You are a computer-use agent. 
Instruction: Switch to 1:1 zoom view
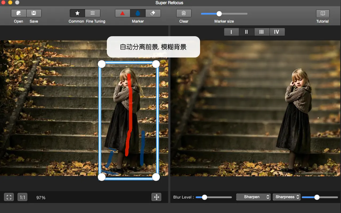tap(22, 197)
